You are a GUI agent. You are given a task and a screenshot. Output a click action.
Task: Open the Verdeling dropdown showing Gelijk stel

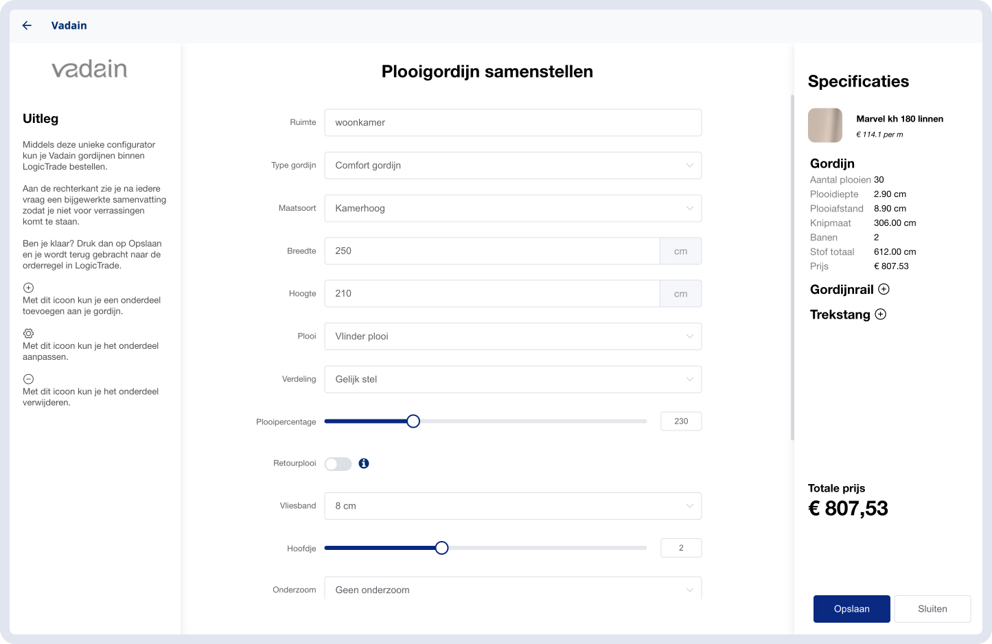(512, 379)
